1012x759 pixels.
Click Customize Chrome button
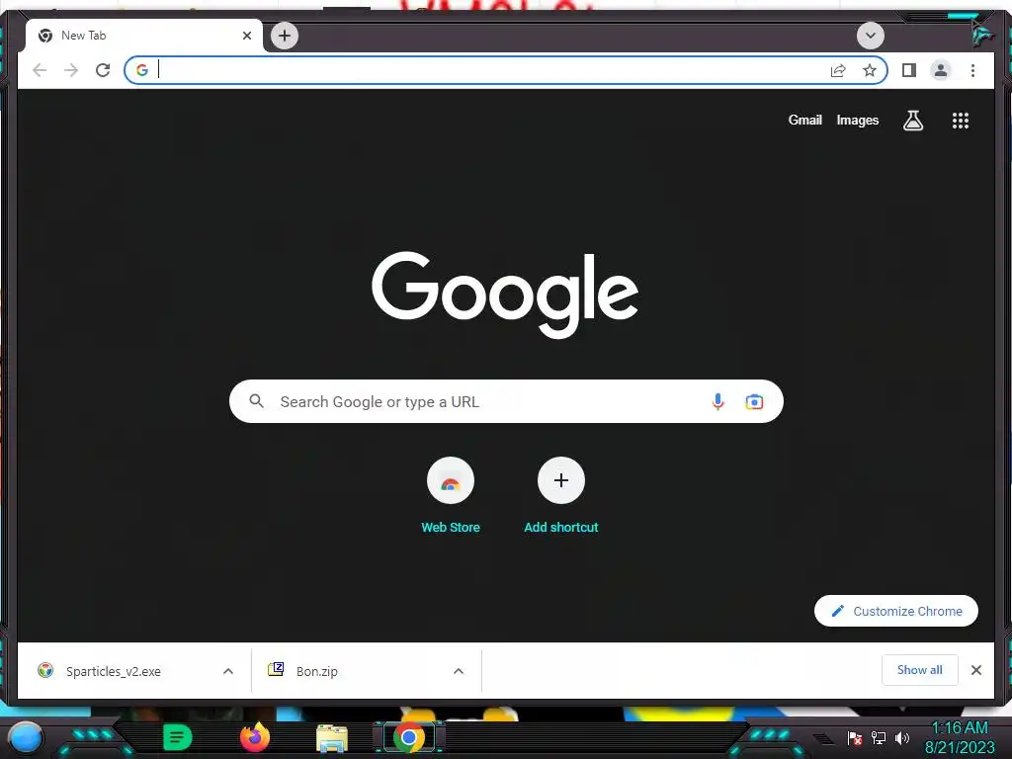pyautogui.click(x=895, y=611)
